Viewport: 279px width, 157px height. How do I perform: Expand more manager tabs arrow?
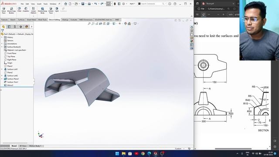[32, 27]
